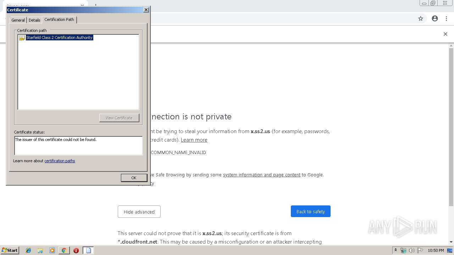Switch to the Details tab
Screen dimensions: 454x255
(x=34, y=20)
